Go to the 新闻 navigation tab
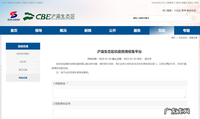The width and height of the screenshot is (200, 119). click(x=88, y=30)
